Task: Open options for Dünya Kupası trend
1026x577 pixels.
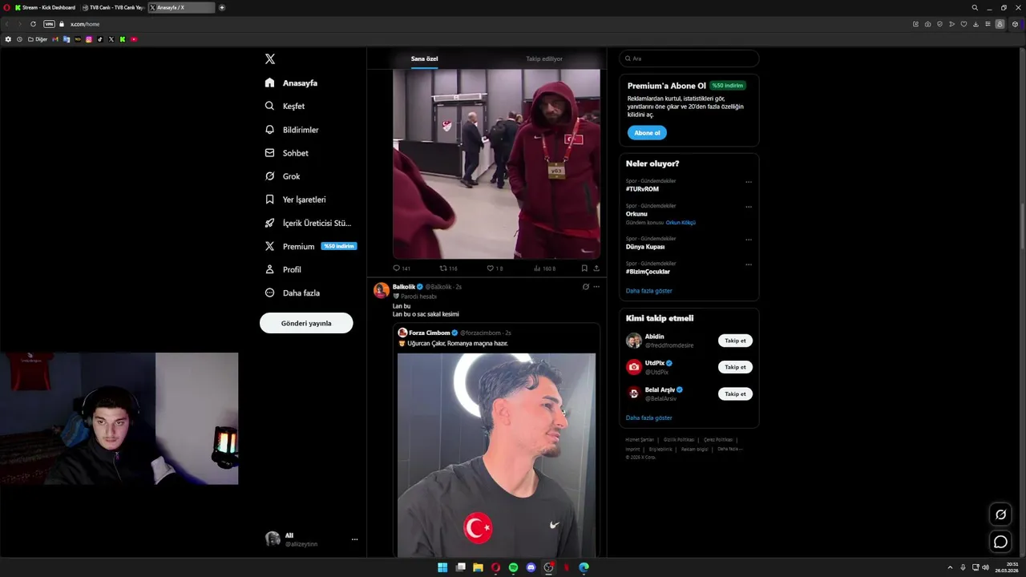Action: (749, 240)
